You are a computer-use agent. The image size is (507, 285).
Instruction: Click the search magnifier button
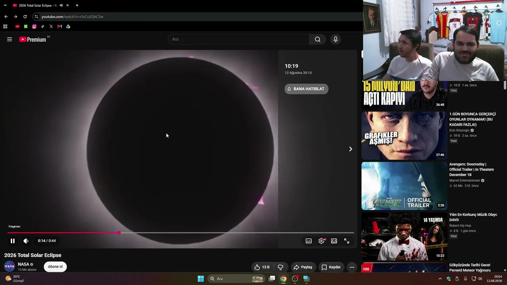318,39
